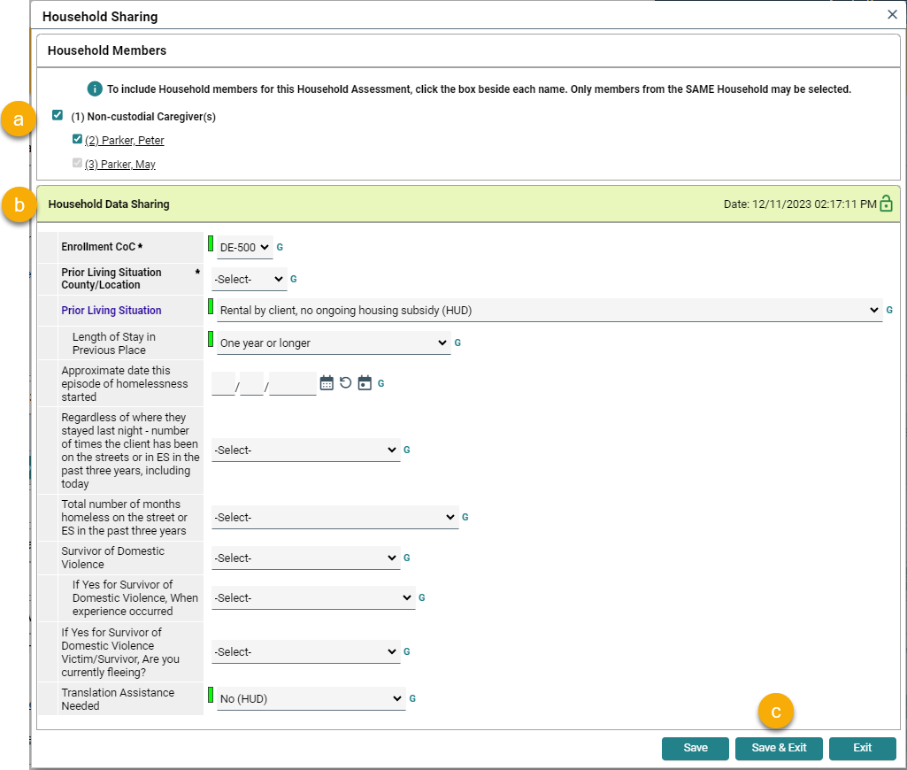Image resolution: width=907 pixels, height=770 pixels.
Task: Open Length of Stay in Previous Place dropdown
Action: tap(334, 343)
